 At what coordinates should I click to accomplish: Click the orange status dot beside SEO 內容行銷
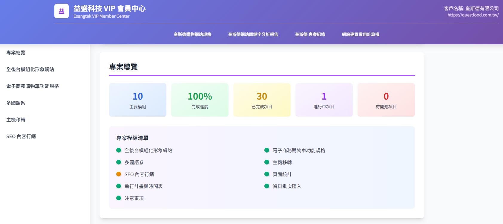(x=119, y=174)
